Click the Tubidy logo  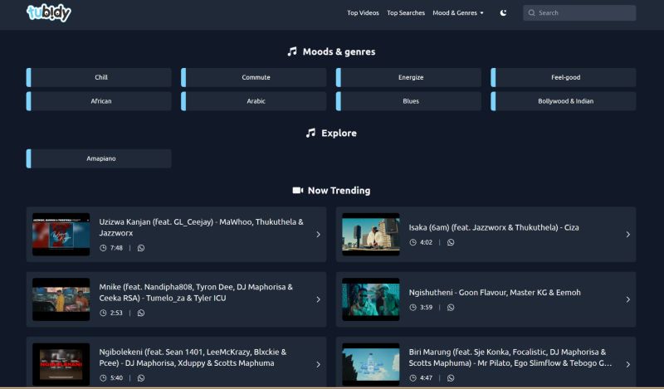(49, 13)
